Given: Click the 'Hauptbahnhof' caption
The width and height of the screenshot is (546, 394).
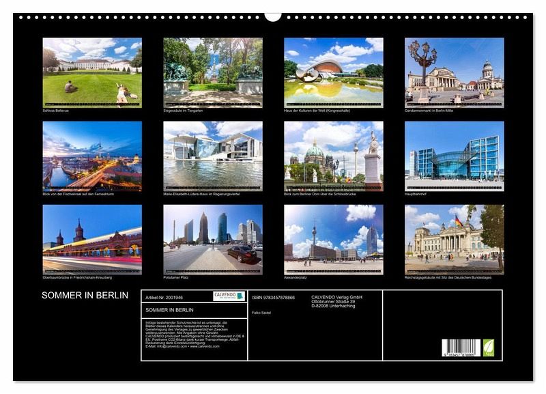Looking at the screenshot, I should point(416,194).
